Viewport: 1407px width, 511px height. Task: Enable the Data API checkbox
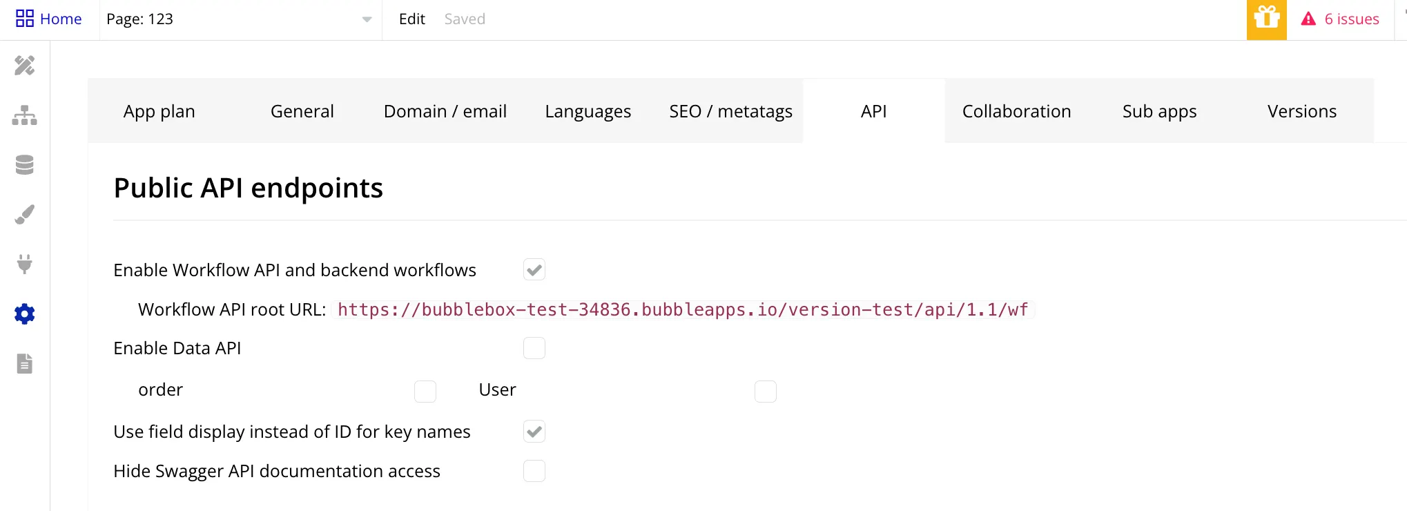point(534,348)
